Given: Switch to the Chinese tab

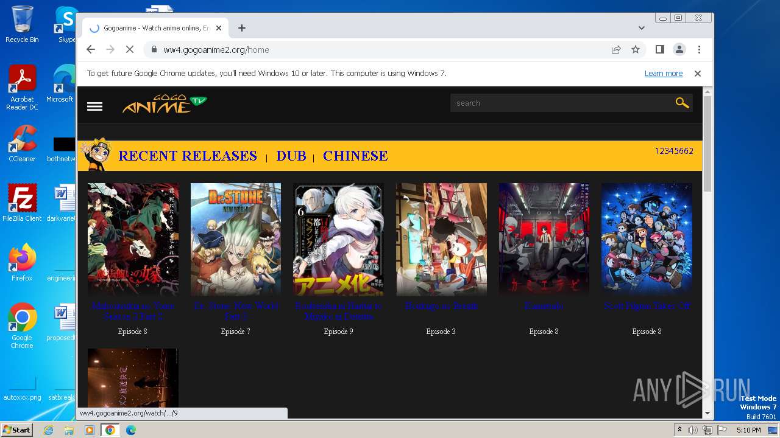Looking at the screenshot, I should pyautogui.click(x=355, y=156).
